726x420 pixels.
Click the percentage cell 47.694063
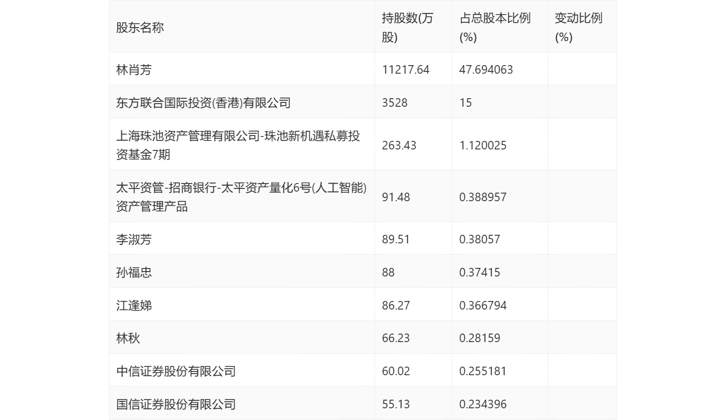486,69
